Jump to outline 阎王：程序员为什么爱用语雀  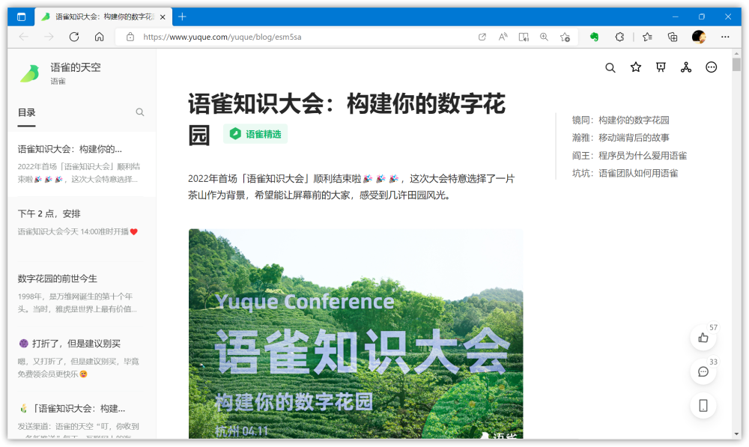[630, 155]
